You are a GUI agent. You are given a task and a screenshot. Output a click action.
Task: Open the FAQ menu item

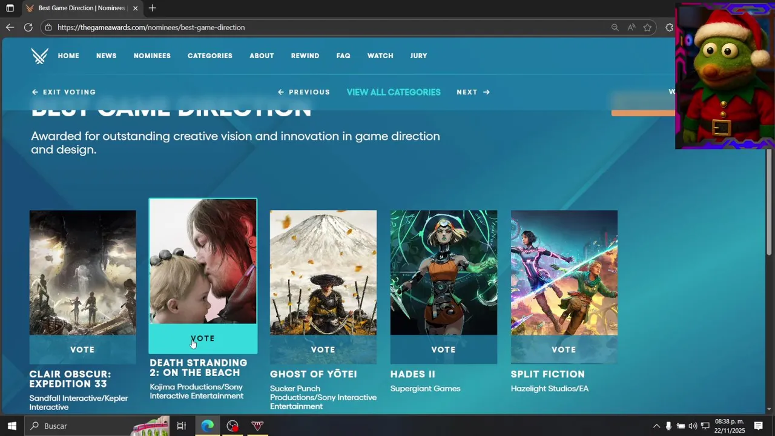click(343, 56)
